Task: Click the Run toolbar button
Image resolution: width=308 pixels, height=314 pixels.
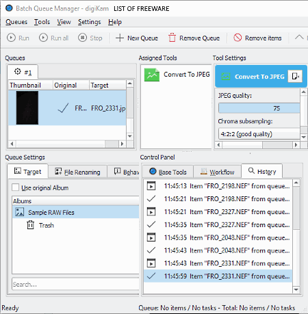Action: [x=18, y=38]
